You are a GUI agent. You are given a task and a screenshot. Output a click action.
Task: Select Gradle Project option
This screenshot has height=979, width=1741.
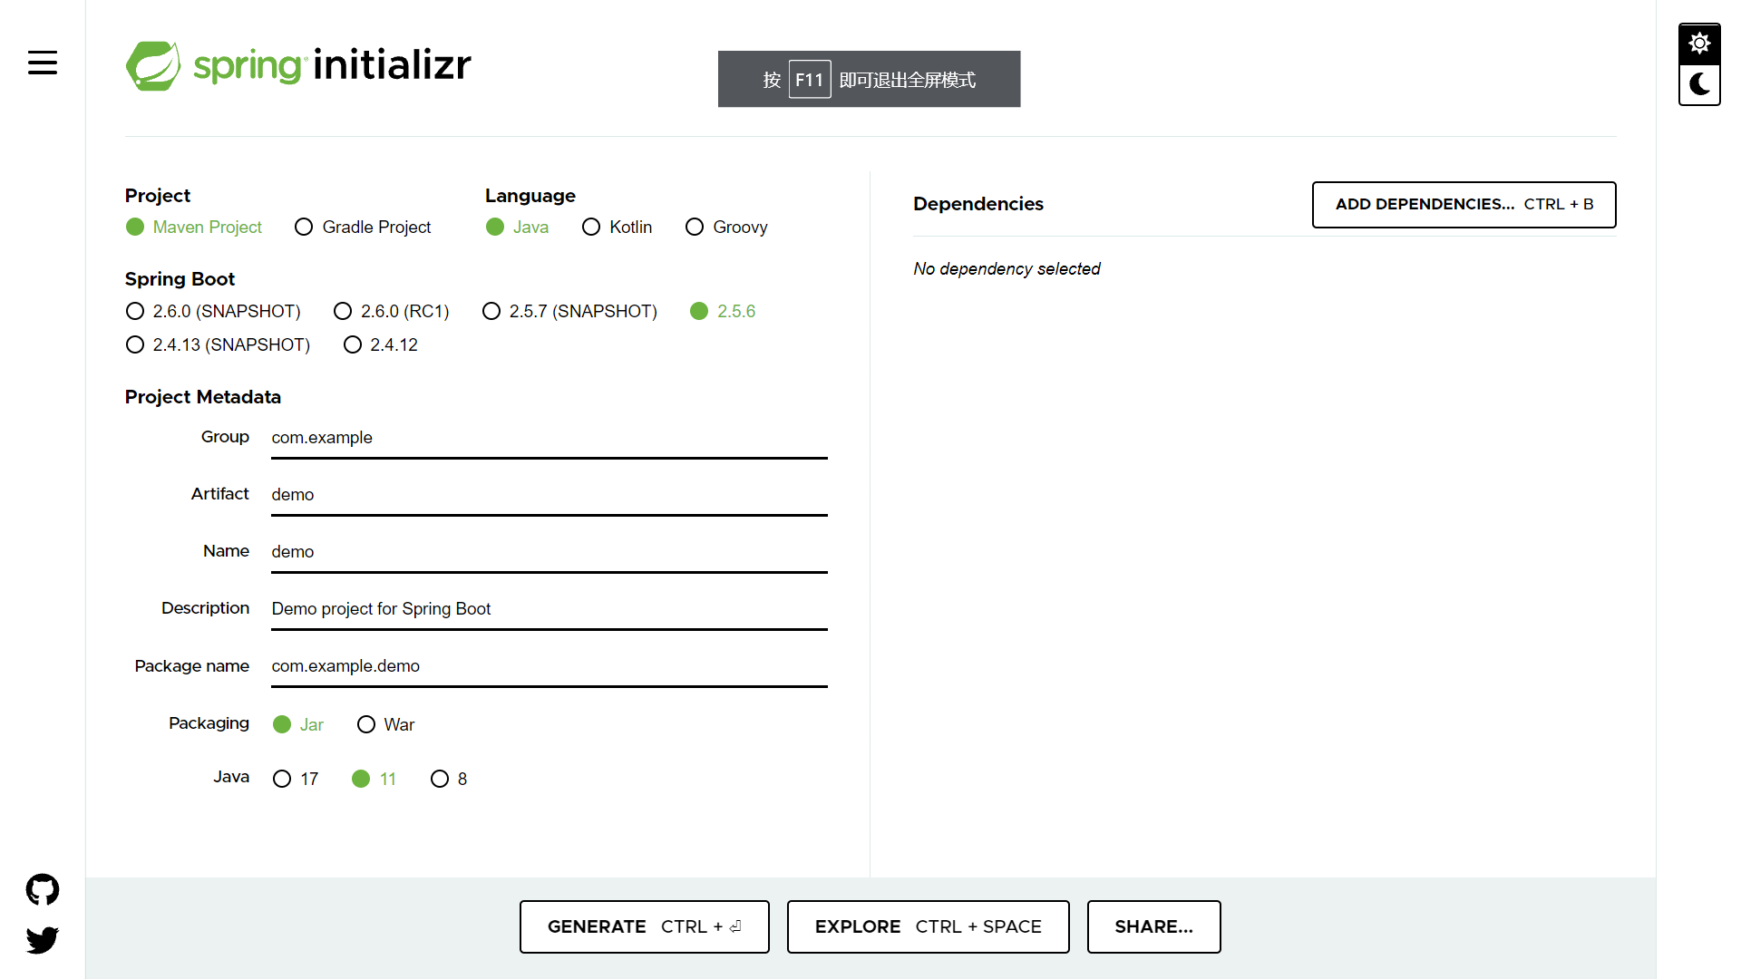point(363,227)
